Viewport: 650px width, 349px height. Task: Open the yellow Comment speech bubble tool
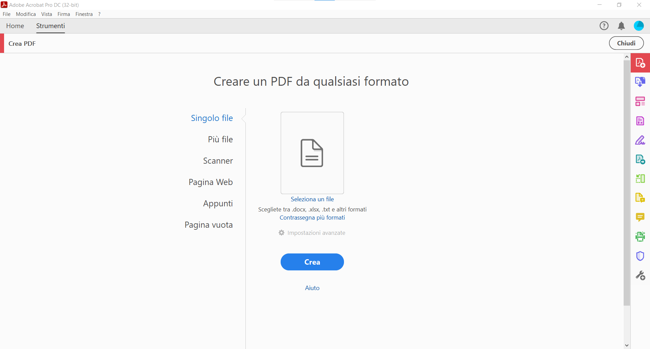tap(640, 217)
